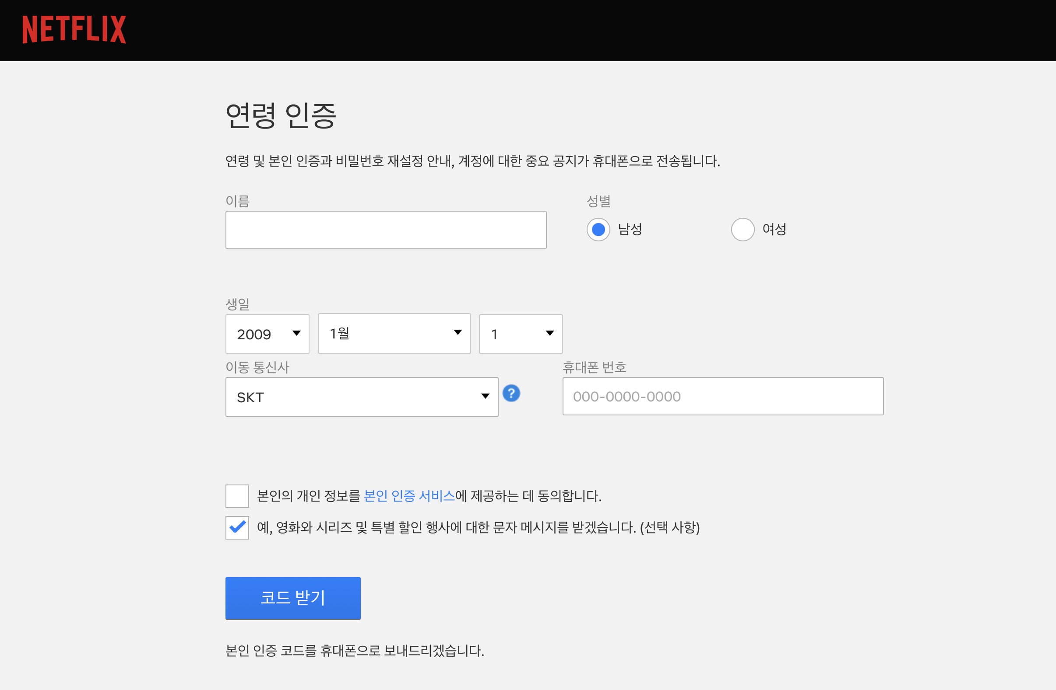Click inside the 이름 name field
Viewport: 1056px width, 690px height.
point(386,230)
